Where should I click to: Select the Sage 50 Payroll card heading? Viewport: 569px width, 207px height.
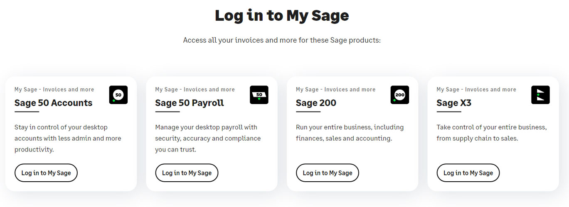pyautogui.click(x=190, y=103)
